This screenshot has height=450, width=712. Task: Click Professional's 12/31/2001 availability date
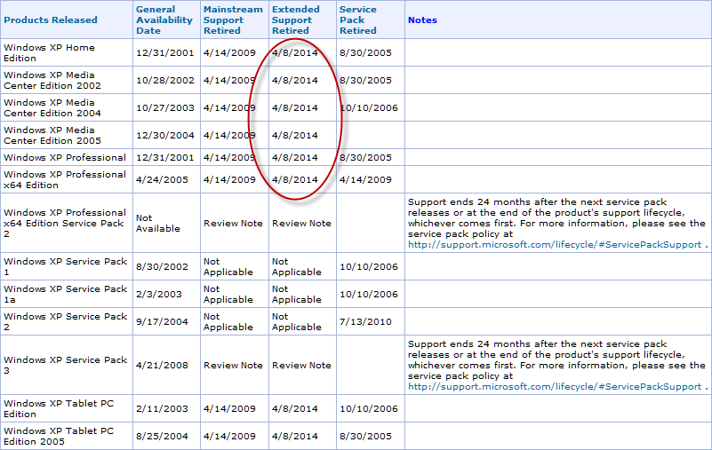(164, 157)
